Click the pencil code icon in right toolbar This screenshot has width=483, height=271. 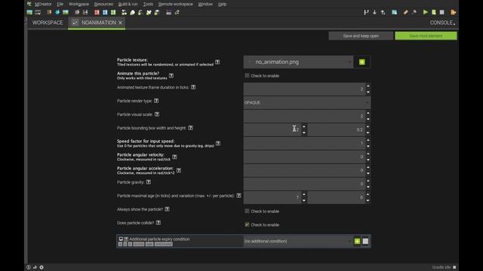click(x=406, y=12)
